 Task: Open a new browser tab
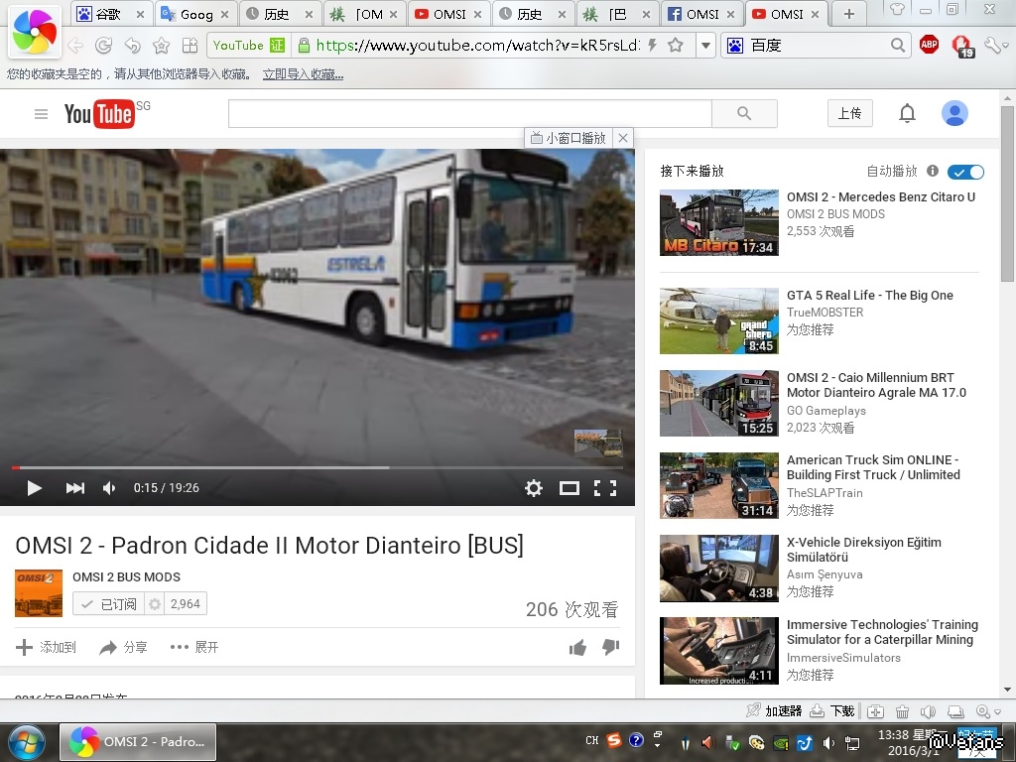[x=848, y=14]
